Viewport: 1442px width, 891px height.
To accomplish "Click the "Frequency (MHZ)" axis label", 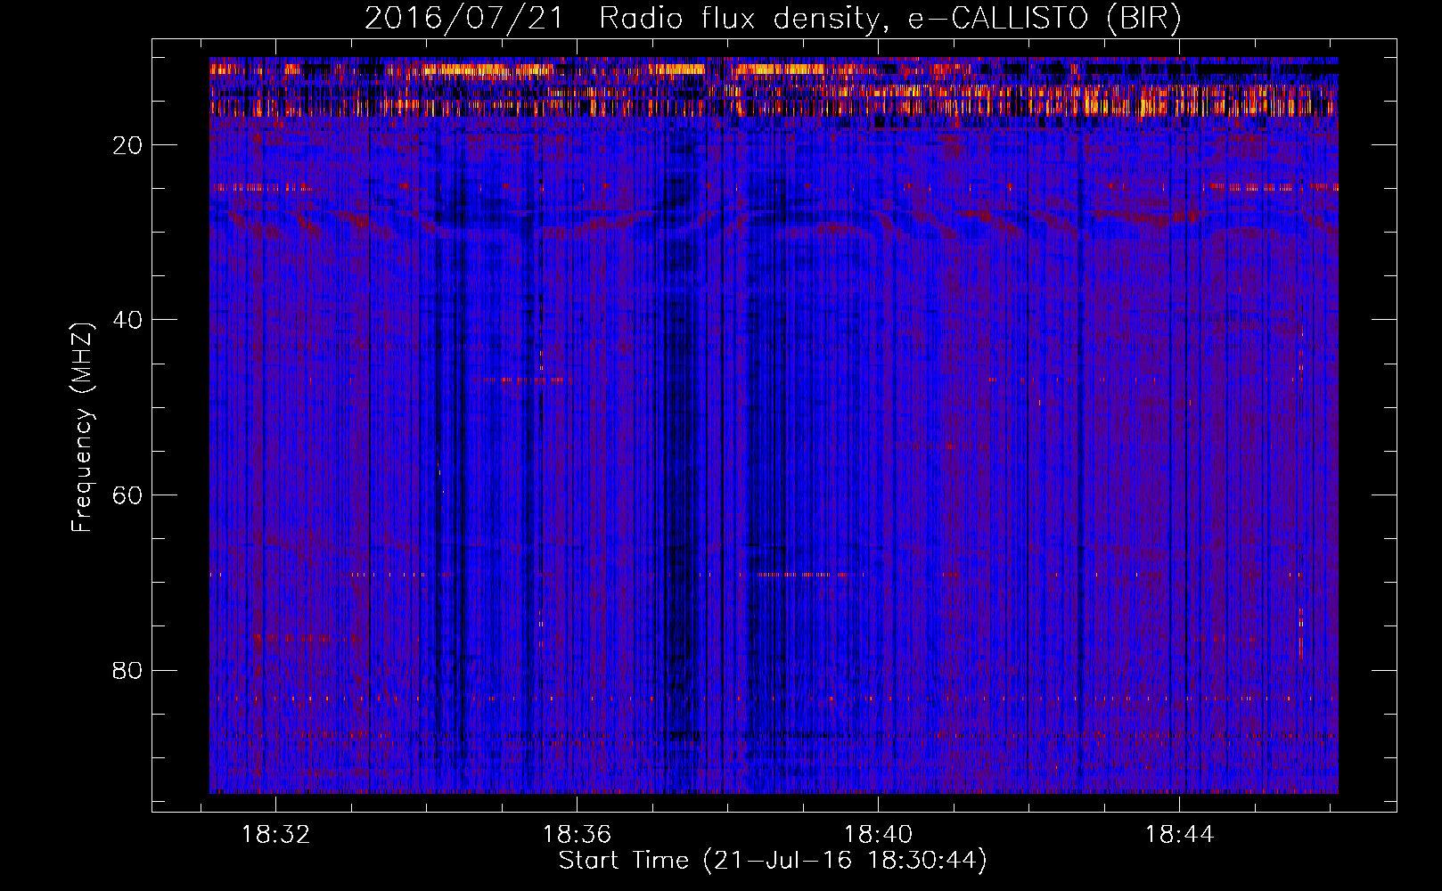I will tap(82, 428).
